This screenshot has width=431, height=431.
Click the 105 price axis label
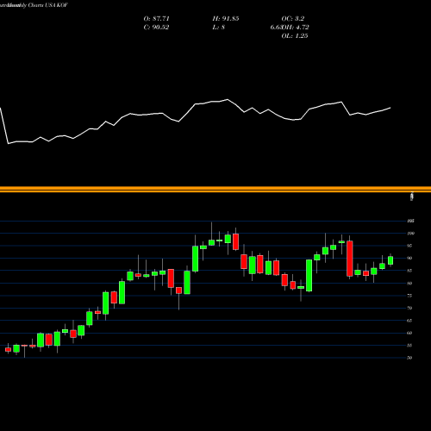pyautogui.click(x=410, y=221)
